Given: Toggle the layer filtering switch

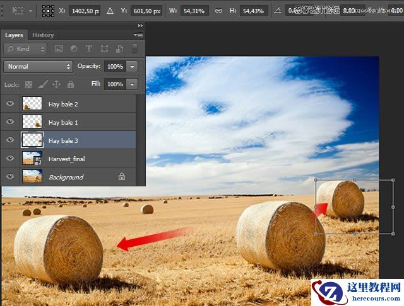Looking at the screenshot, I should 134,48.
